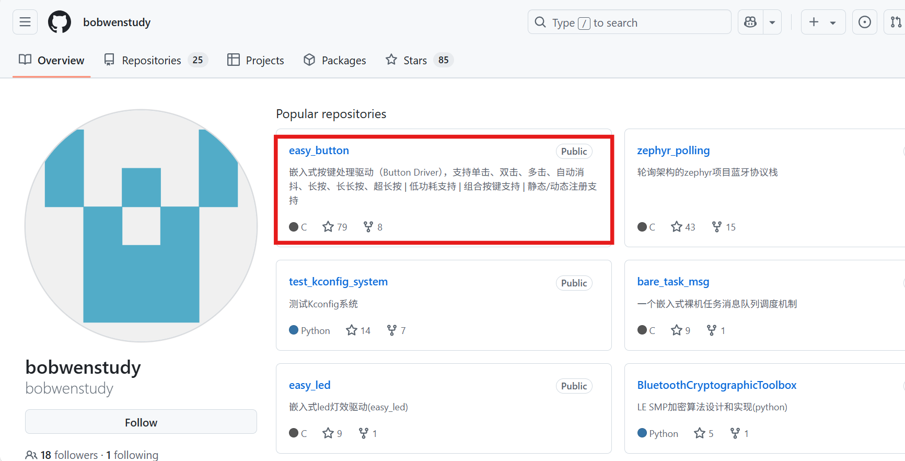Expand the Copilot dropdown arrow

[772, 22]
